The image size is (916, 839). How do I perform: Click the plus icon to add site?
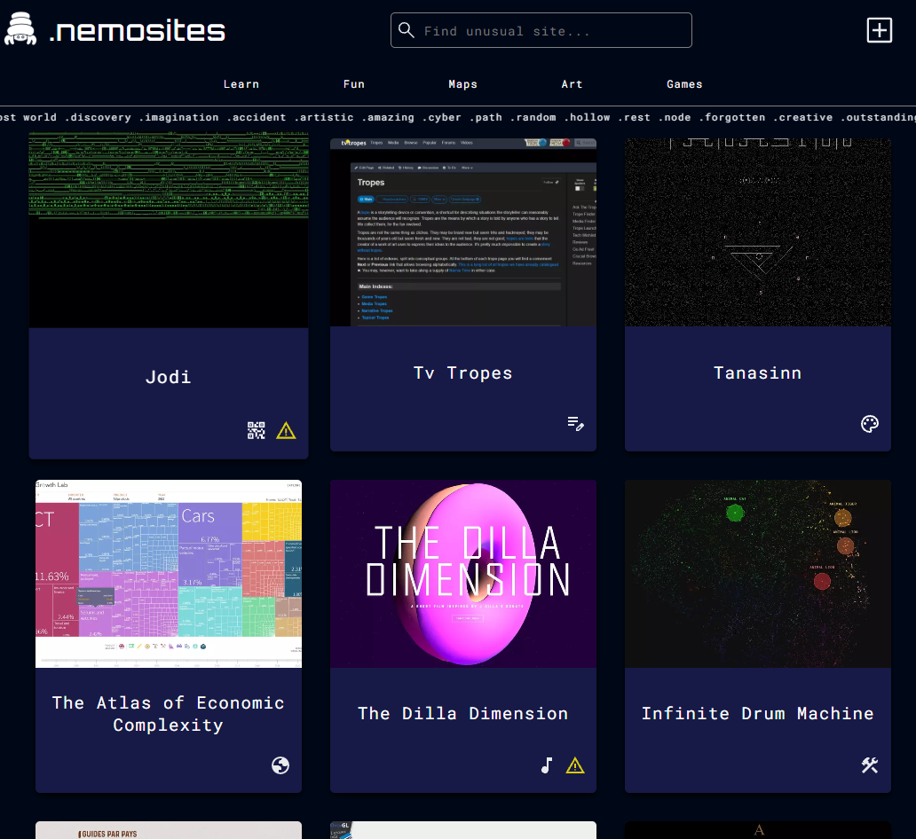pyautogui.click(x=879, y=30)
